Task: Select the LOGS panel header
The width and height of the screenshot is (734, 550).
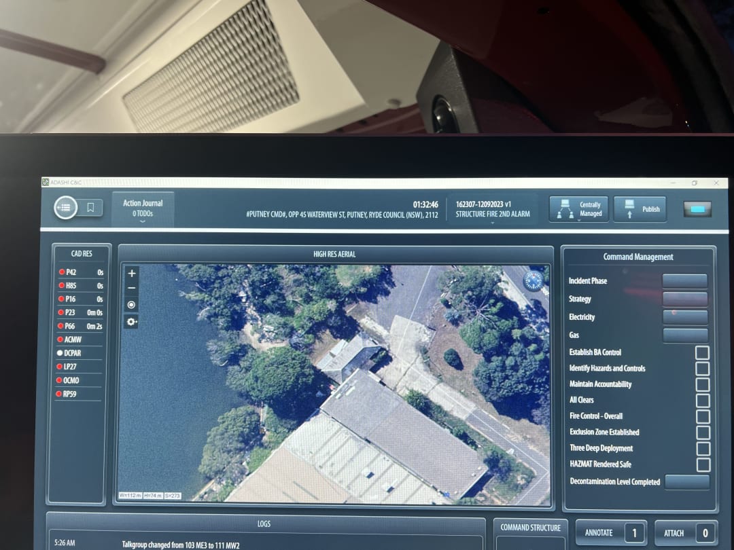Action: coord(264,524)
